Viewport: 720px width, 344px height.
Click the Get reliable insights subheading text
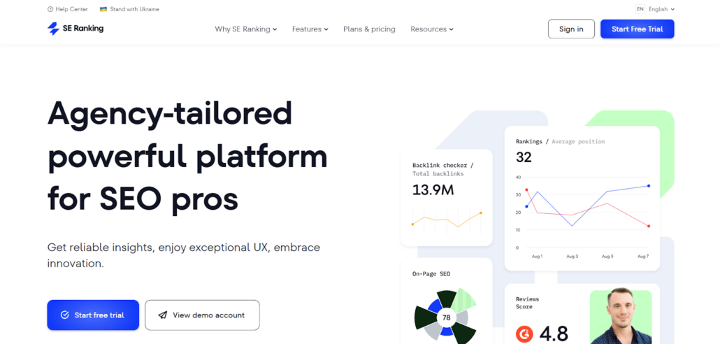184,255
